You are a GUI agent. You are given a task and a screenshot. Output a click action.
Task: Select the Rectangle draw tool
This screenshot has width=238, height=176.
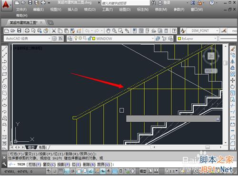[4, 74]
